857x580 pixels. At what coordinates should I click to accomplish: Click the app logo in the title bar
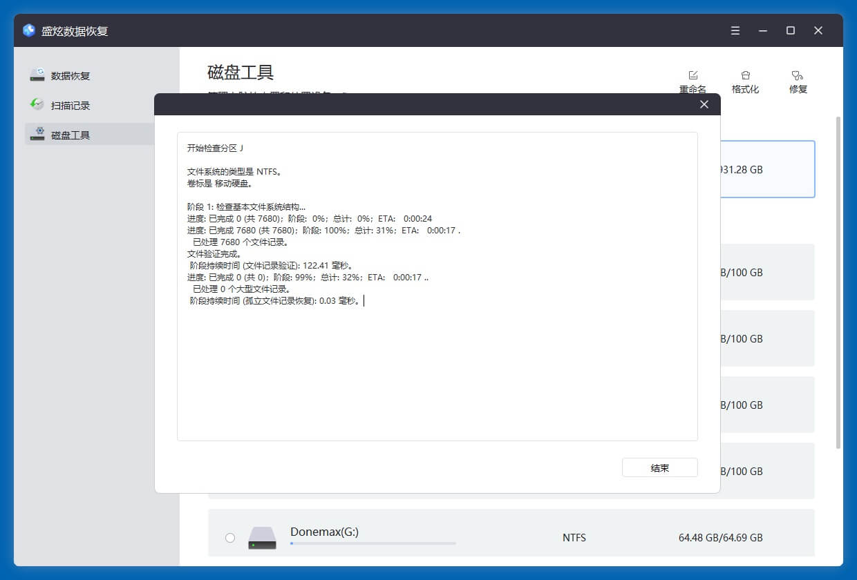[x=28, y=30]
